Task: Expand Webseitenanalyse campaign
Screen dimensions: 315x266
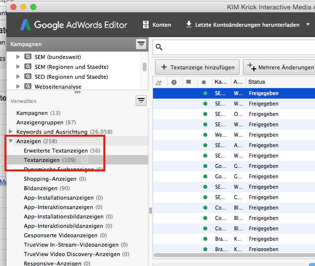Action: click(18, 86)
